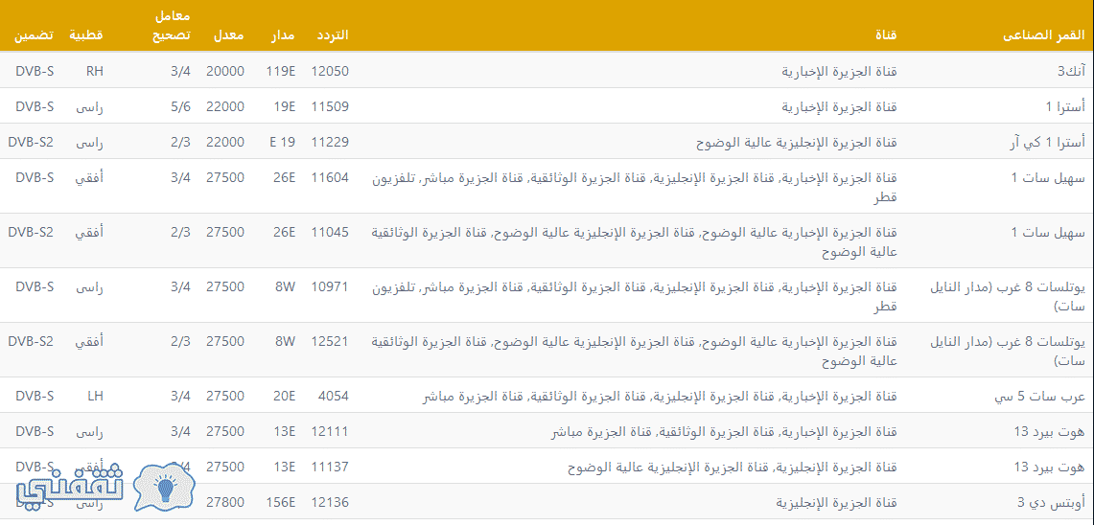Click modulation DVB-S in the 4054 row
This screenshot has height=525, width=1094.
35,396
